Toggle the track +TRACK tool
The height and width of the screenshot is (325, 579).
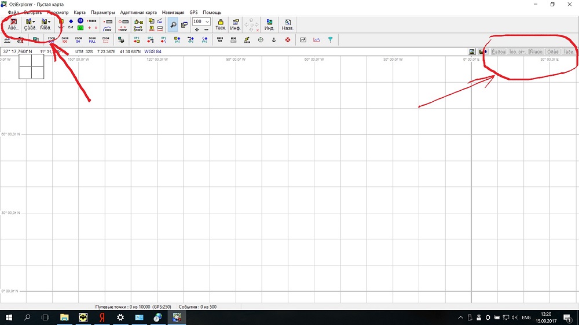tap(91, 21)
